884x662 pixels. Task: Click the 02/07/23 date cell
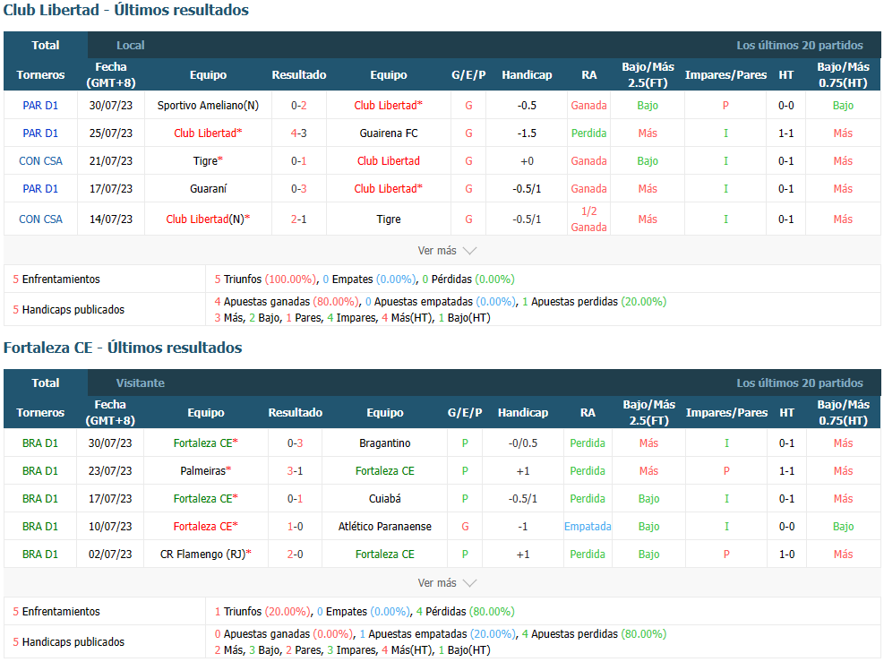110,554
